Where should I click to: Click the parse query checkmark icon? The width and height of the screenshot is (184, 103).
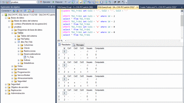click(x=69, y=2)
